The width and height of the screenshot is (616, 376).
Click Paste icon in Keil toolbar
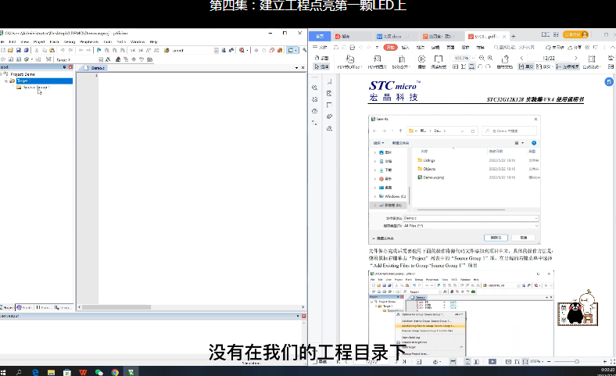pos(52,50)
